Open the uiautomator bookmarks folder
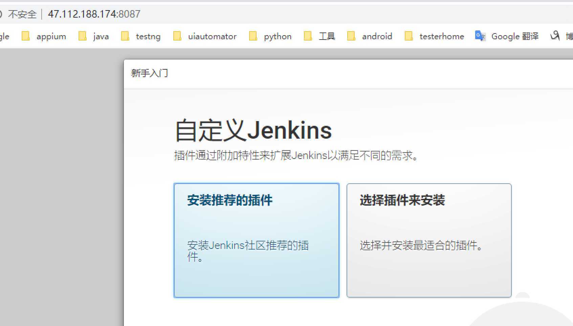 205,36
